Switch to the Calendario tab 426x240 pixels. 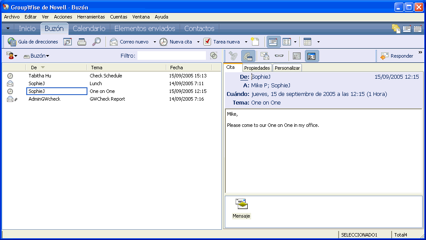click(x=89, y=28)
